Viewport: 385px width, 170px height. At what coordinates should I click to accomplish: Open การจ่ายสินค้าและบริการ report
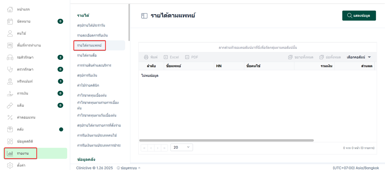[x=94, y=66]
